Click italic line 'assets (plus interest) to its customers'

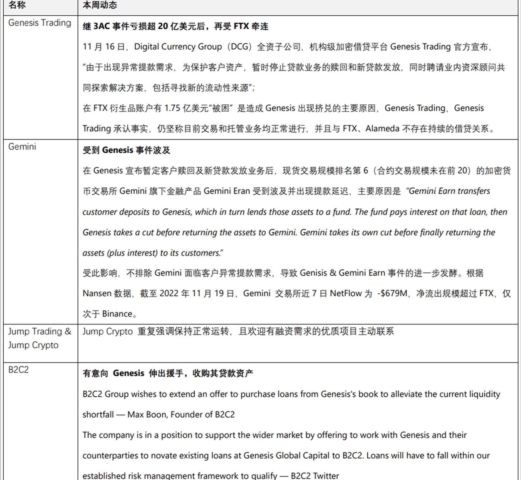[x=153, y=253]
